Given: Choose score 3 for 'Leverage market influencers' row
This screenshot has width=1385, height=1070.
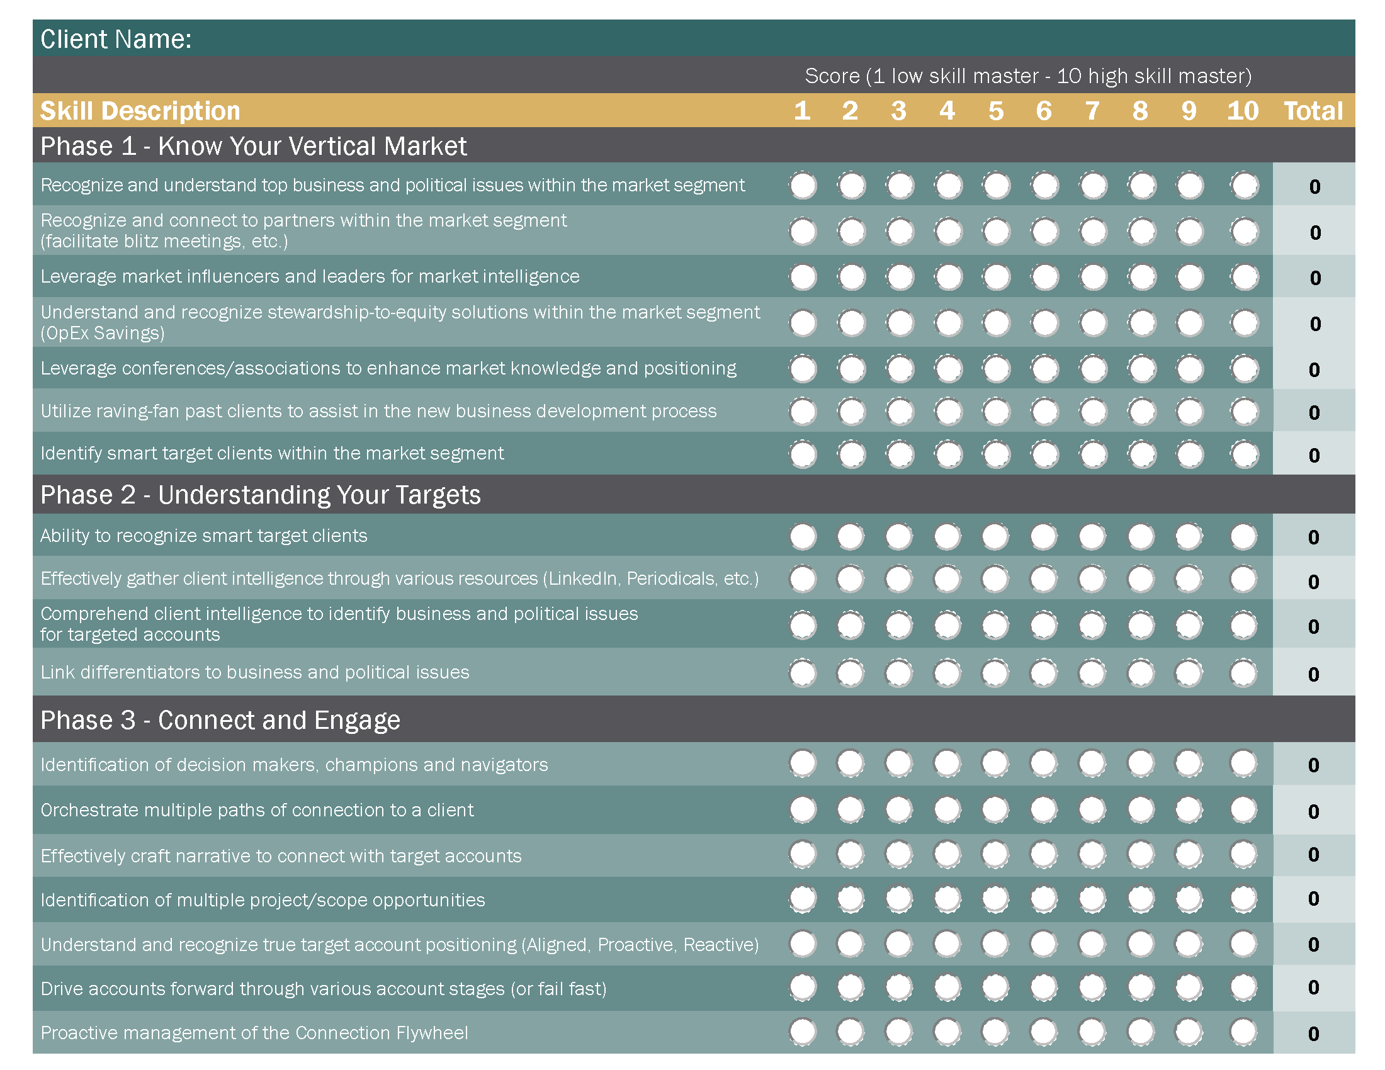Looking at the screenshot, I should click(x=900, y=277).
